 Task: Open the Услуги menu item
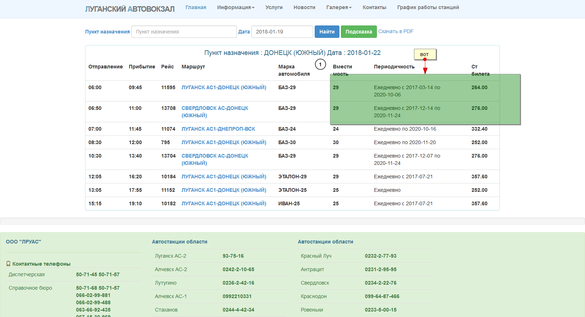click(274, 7)
